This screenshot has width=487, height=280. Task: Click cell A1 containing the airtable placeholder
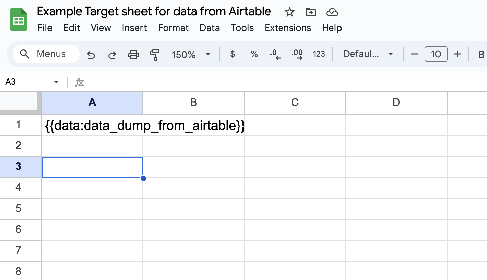click(92, 126)
